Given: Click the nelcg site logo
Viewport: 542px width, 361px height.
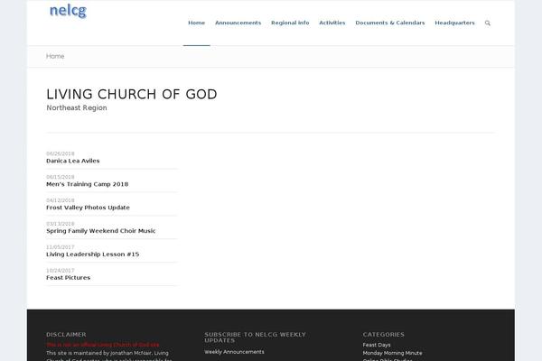Looking at the screenshot, I should click(68, 11).
